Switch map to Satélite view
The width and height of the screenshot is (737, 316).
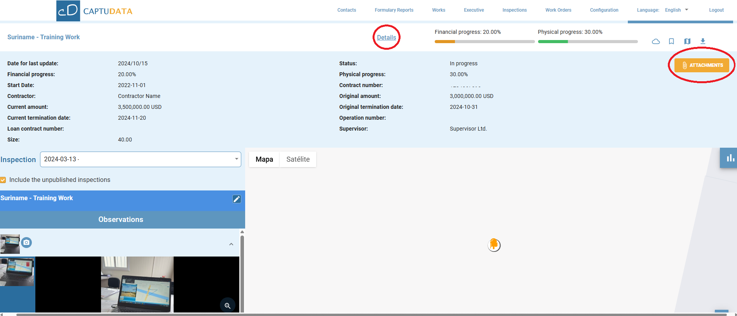point(298,159)
